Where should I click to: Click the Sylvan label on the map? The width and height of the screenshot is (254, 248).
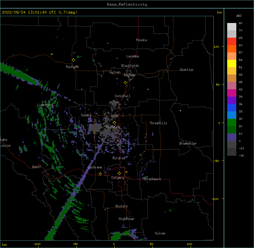(x=115, y=72)
